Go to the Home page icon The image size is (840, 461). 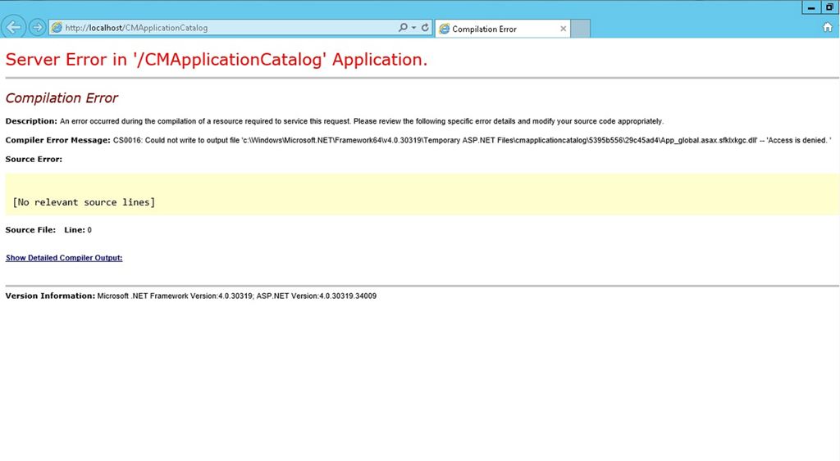point(828,27)
